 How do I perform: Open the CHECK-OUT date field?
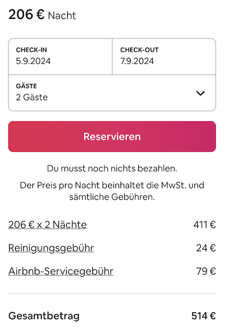[164, 57]
